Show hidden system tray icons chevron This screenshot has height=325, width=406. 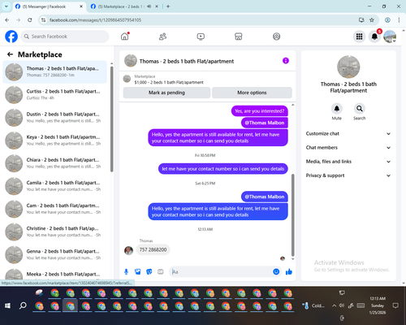click(x=335, y=305)
